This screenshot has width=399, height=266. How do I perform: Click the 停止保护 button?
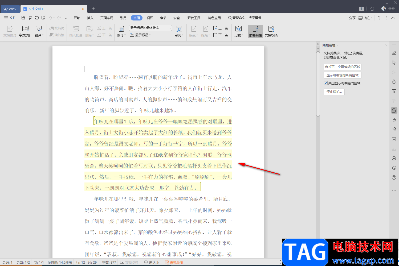click(334, 92)
